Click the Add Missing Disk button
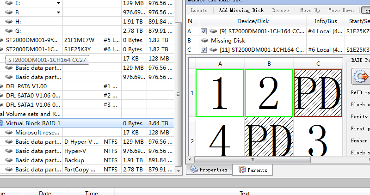 [x=240, y=10]
